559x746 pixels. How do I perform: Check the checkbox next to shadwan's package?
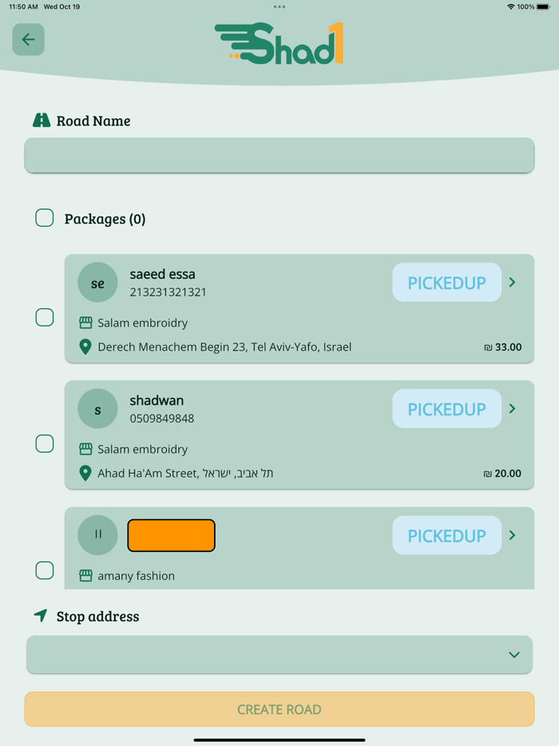pos(45,443)
